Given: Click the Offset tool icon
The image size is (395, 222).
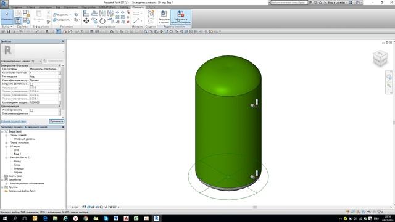Looking at the screenshot, I should click(94, 14).
